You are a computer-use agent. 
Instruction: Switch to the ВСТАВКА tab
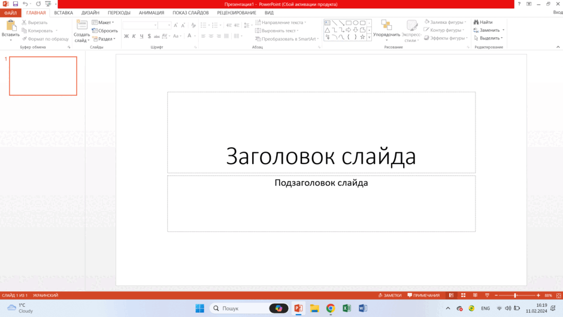pyautogui.click(x=63, y=13)
